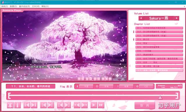Open the 帮助(H) menu
Viewport: 186px width, 112px height.
pos(45,6)
